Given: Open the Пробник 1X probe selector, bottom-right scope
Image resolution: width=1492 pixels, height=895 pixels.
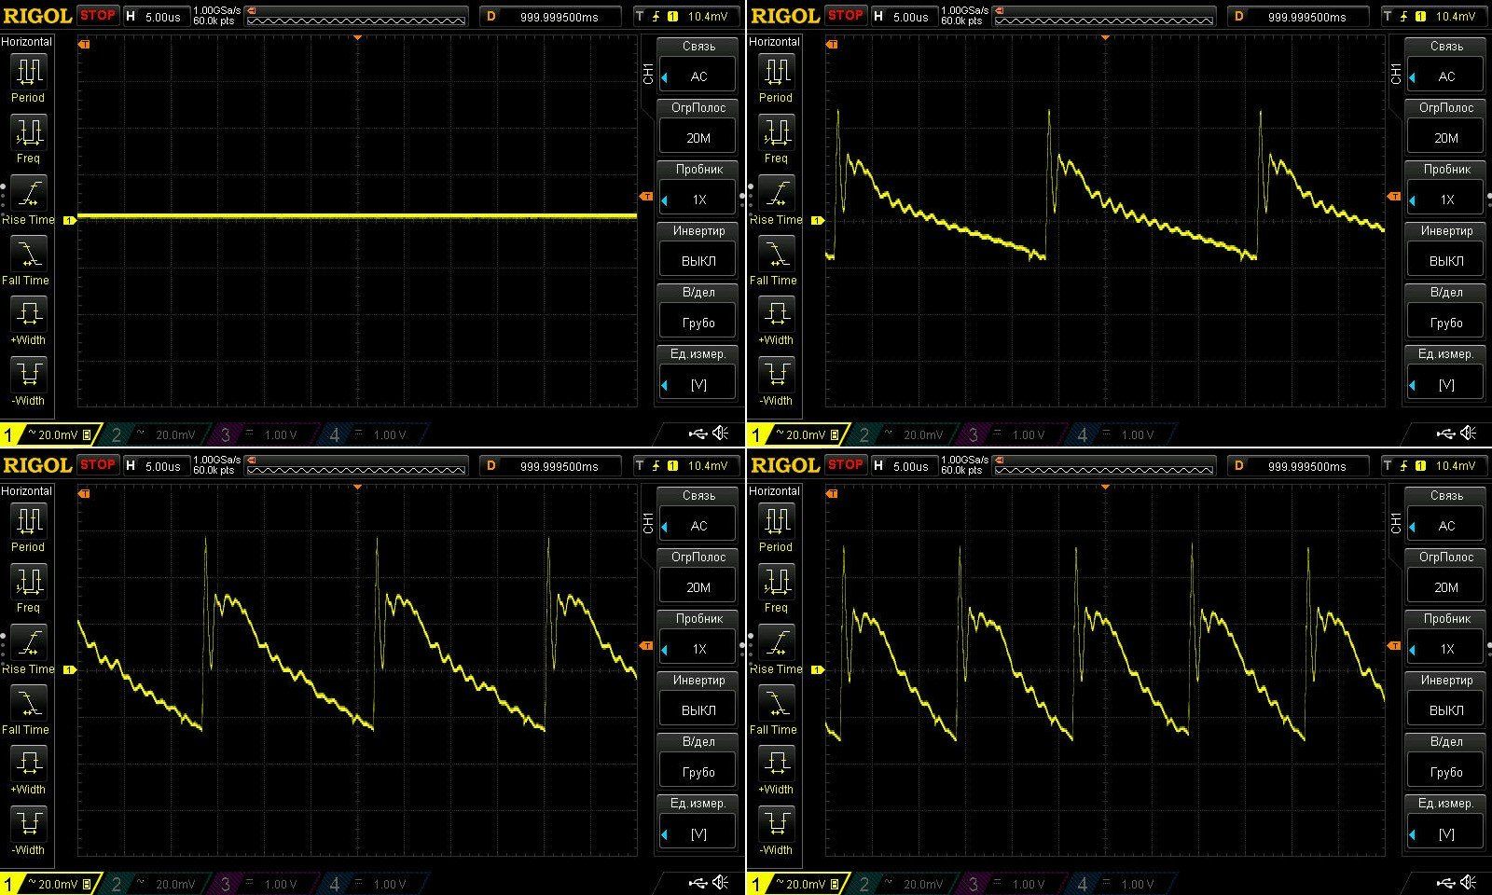Looking at the screenshot, I should point(1445,649).
